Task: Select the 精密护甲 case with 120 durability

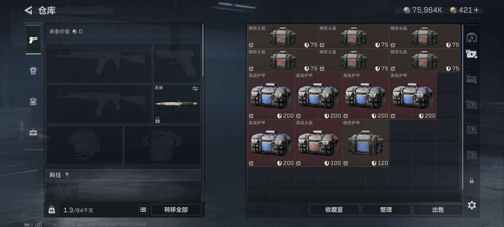Action: 365,143
